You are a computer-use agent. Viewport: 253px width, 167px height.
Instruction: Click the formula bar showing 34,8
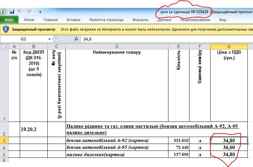(166, 39)
